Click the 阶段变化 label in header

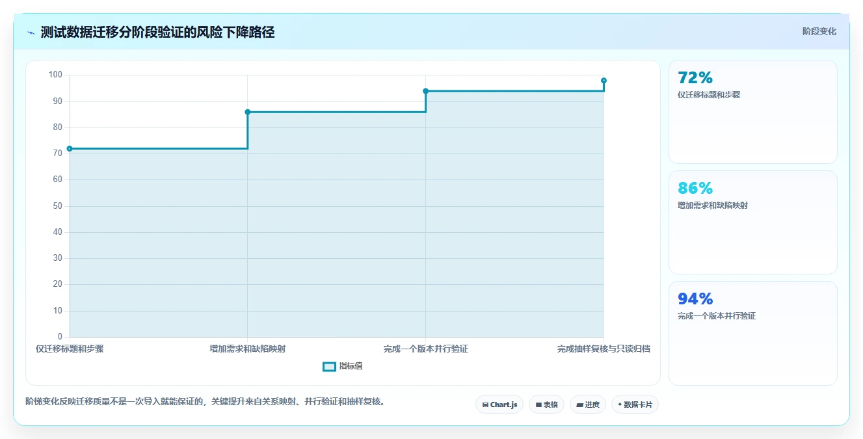[x=819, y=31]
